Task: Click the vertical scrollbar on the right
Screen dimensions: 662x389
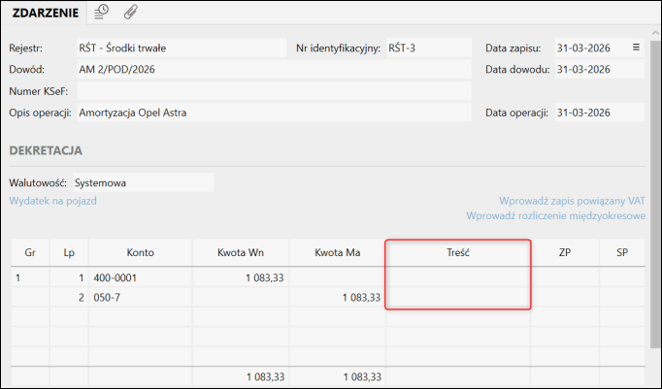Action: [x=655, y=194]
